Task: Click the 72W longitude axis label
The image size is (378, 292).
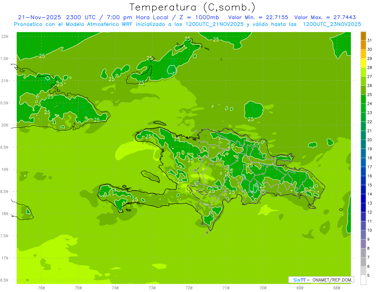Action: click(189, 288)
